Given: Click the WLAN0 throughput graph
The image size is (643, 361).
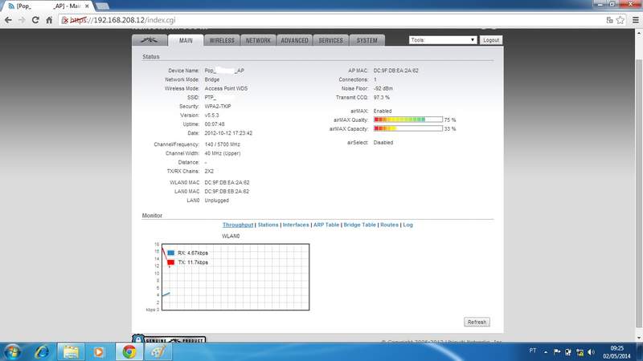Looking at the screenshot, I should [235, 277].
